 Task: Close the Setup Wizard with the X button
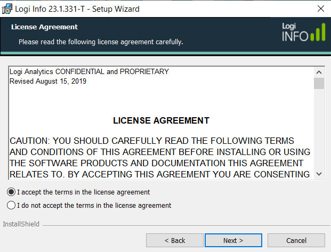click(x=321, y=9)
